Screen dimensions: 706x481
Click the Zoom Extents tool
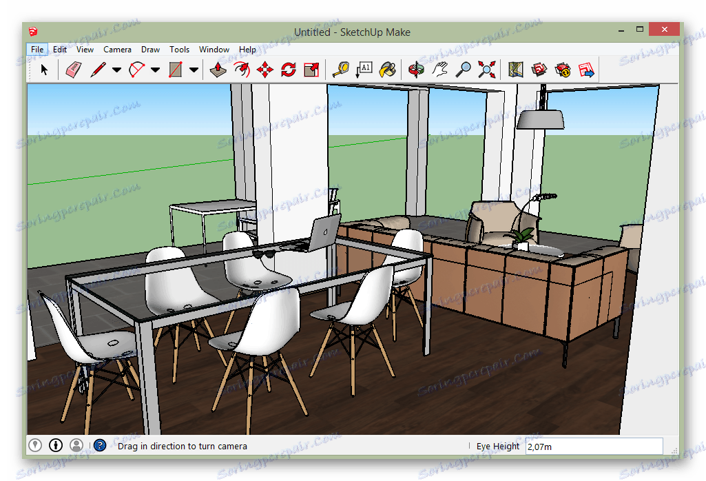(487, 70)
